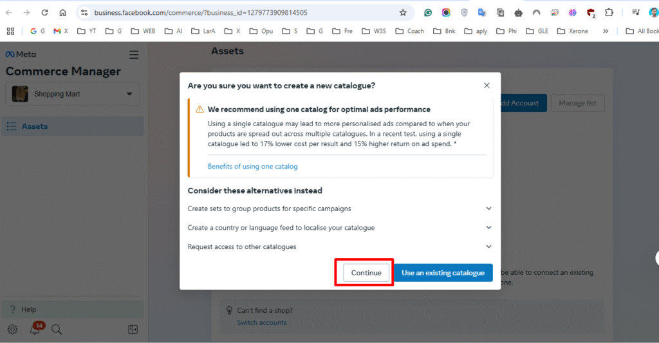659x343 pixels.
Task: Click the search magnifier in sidebar
Action: point(57,329)
